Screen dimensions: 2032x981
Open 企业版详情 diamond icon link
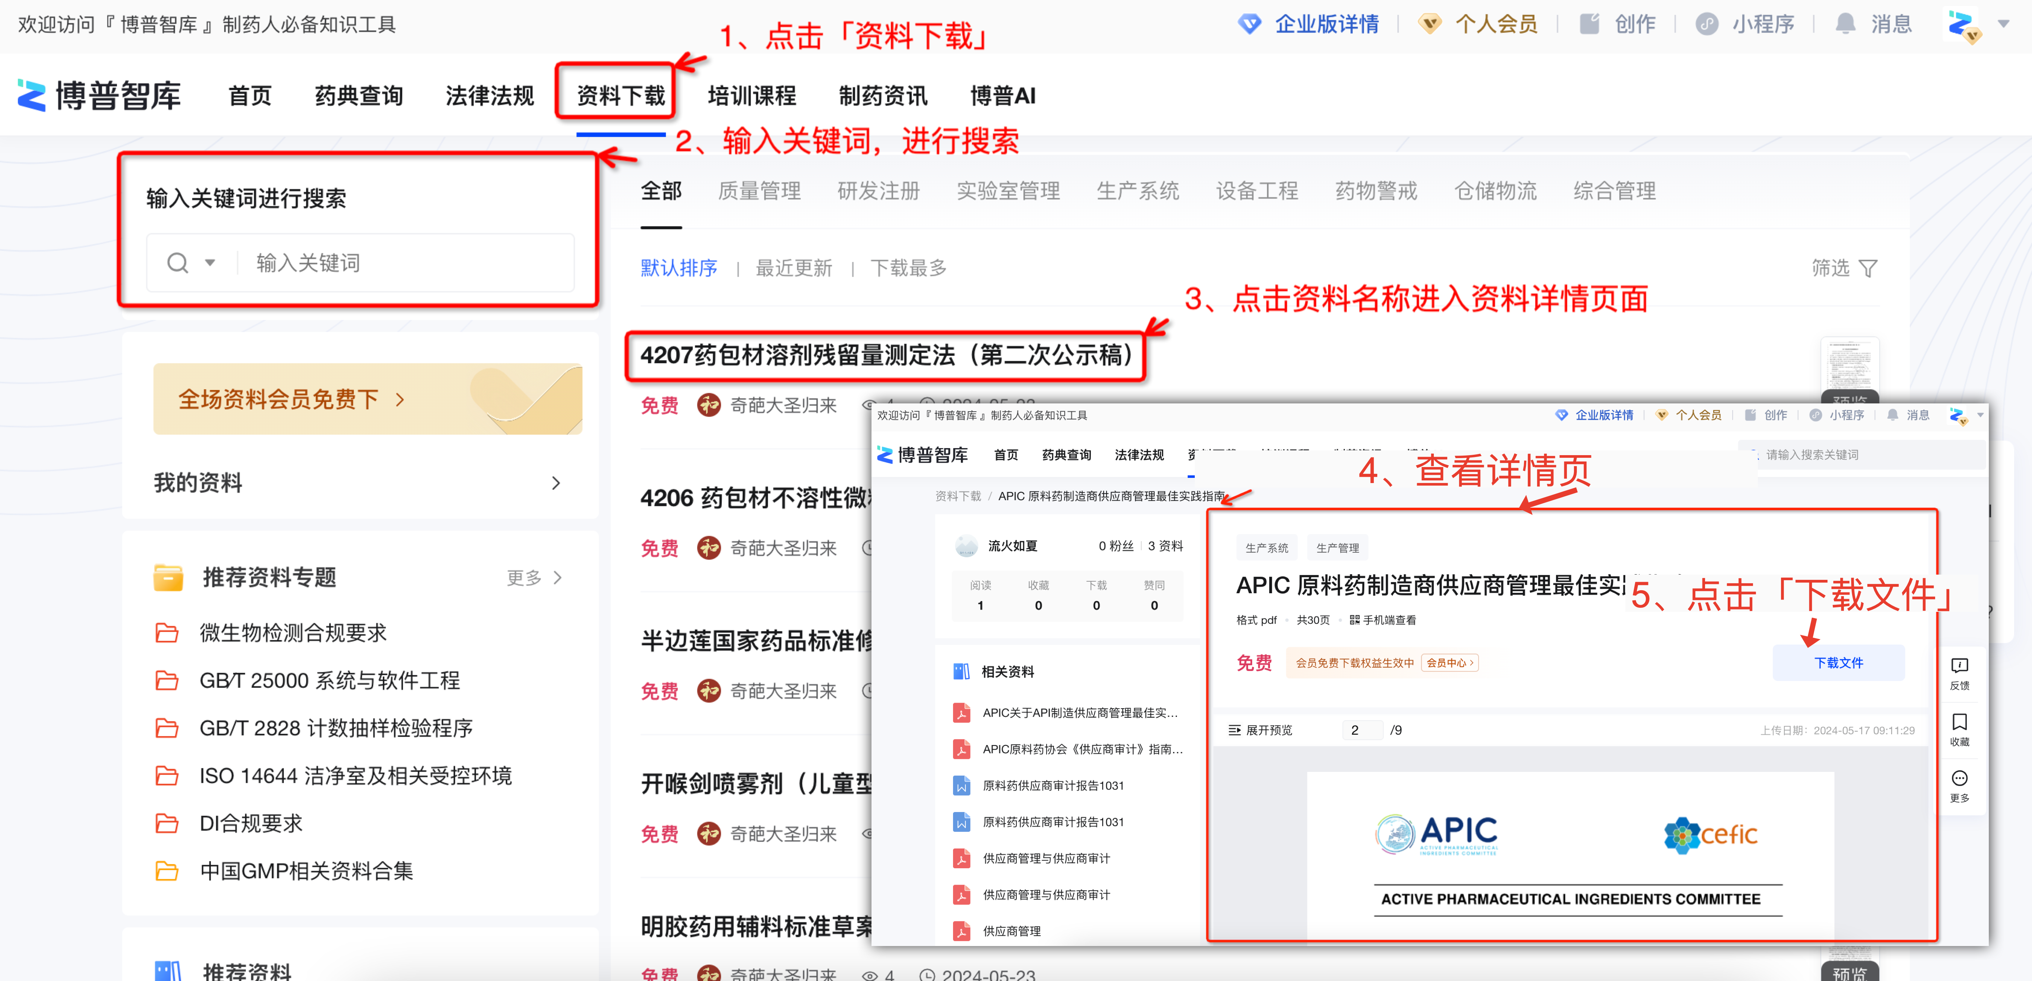coord(1250,25)
